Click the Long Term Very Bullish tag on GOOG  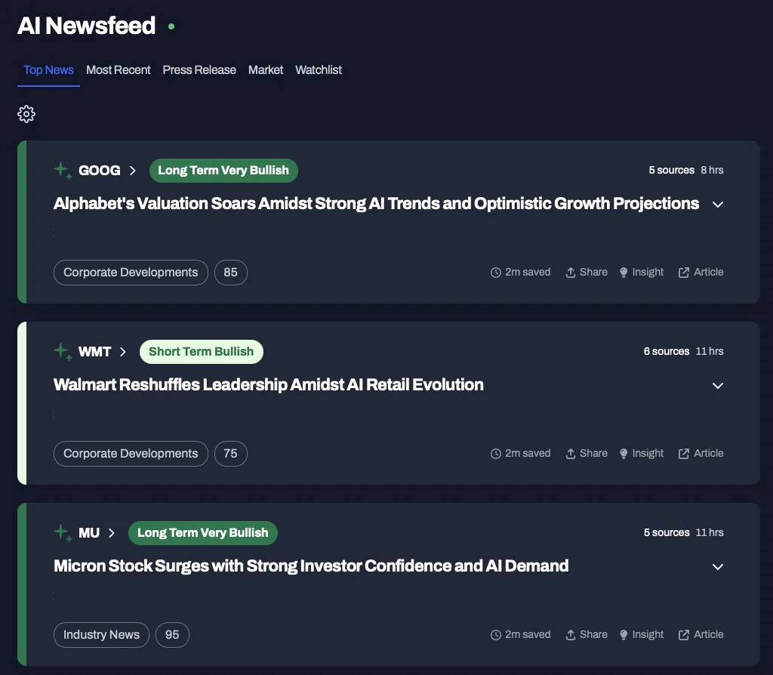pyautogui.click(x=223, y=171)
